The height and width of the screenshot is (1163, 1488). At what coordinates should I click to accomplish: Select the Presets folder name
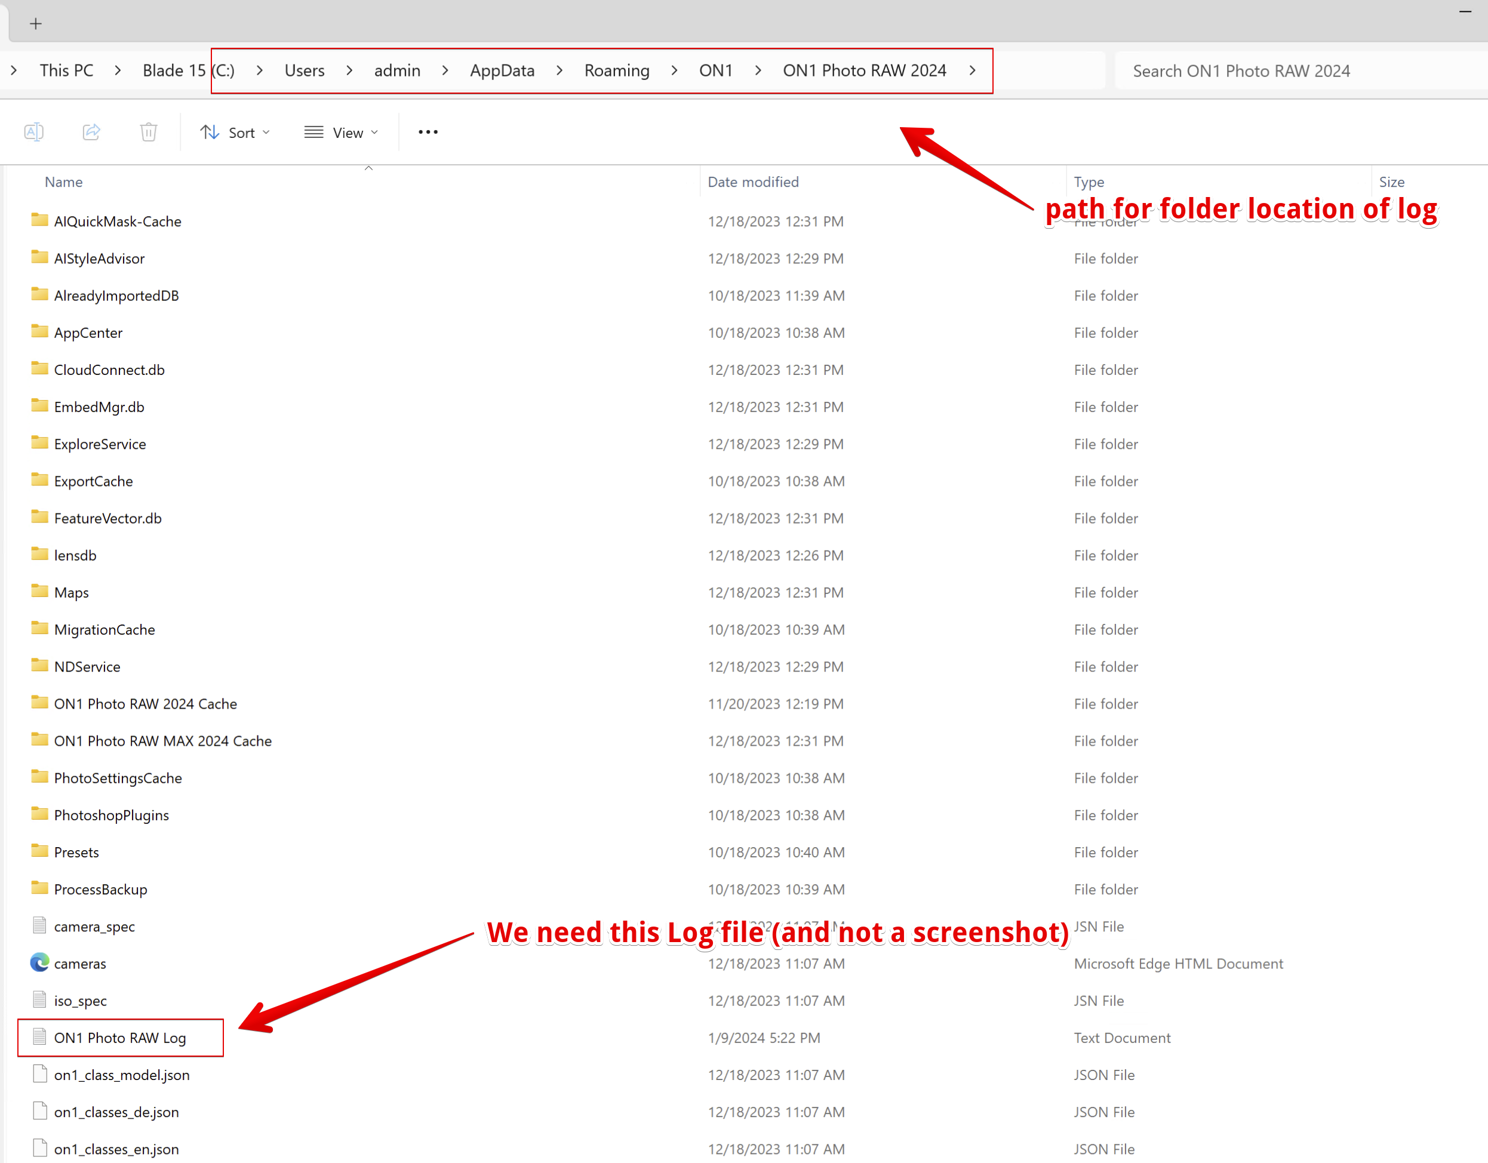pyautogui.click(x=76, y=853)
